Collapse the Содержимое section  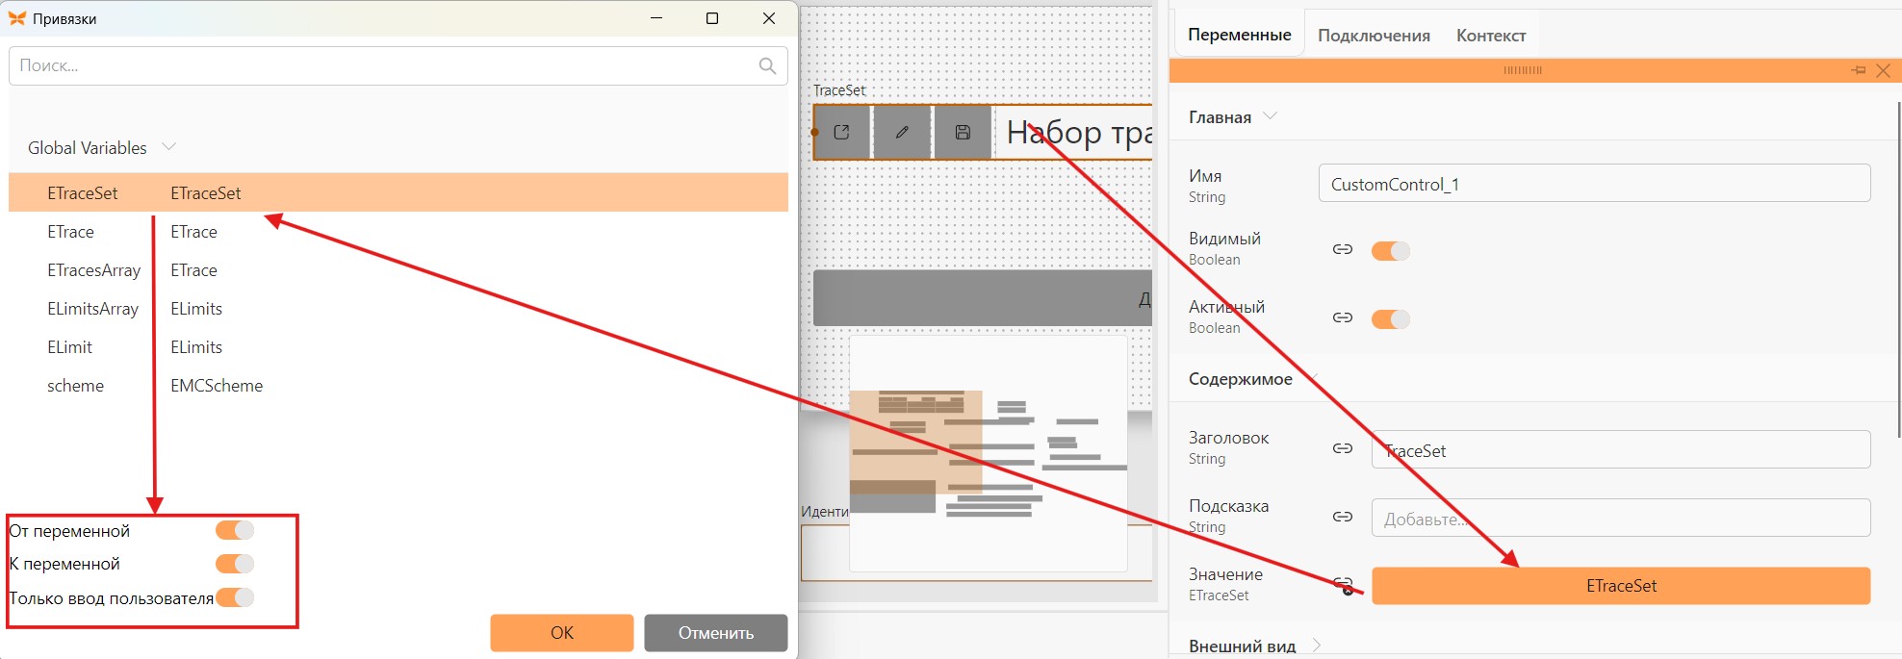1313,378
